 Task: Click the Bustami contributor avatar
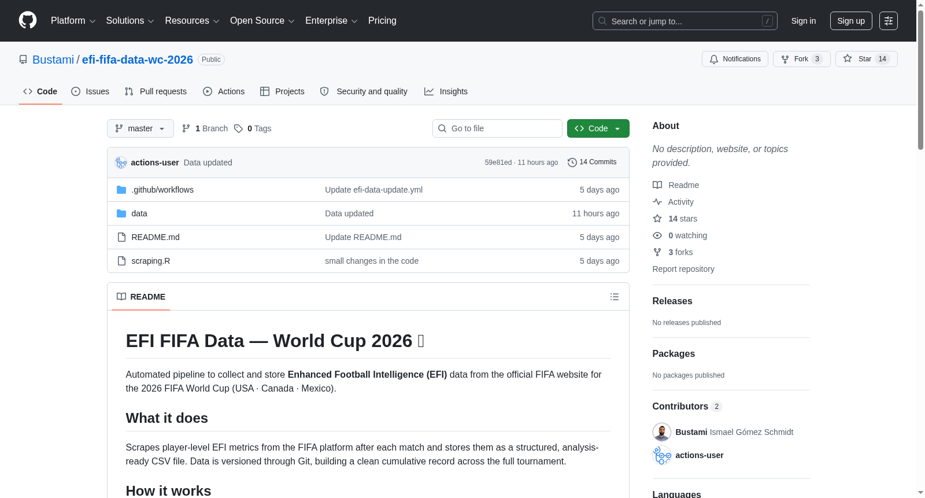click(x=661, y=432)
